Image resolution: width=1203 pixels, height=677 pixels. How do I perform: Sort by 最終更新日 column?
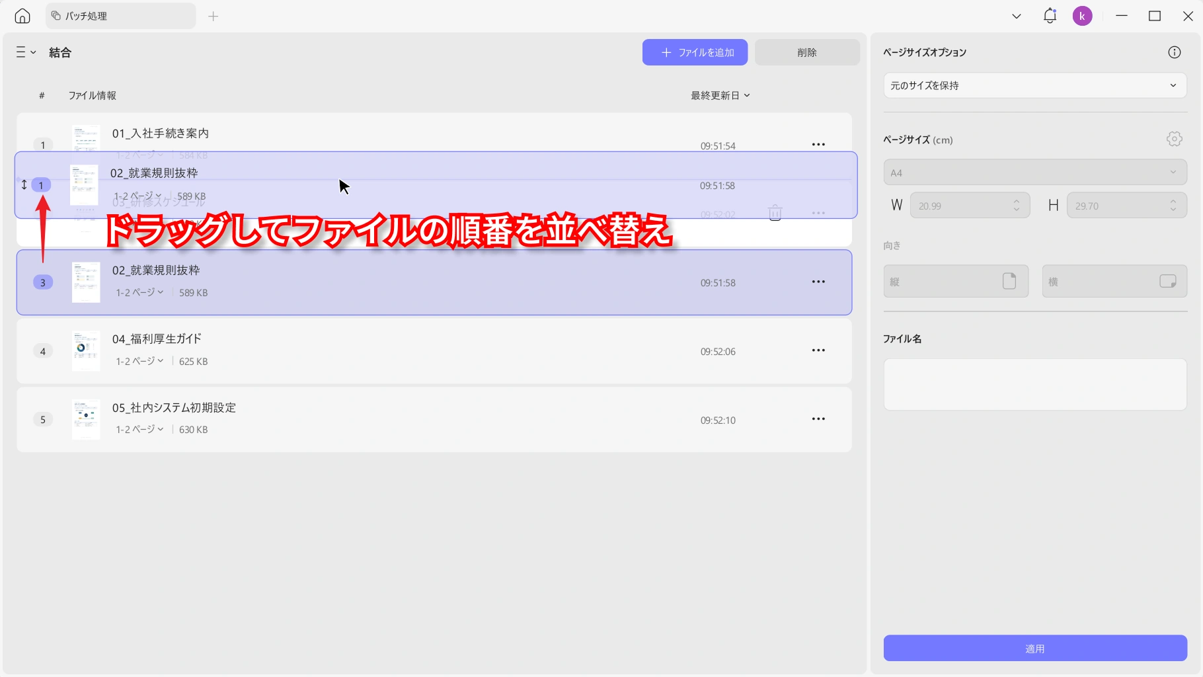pyautogui.click(x=720, y=95)
